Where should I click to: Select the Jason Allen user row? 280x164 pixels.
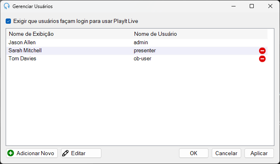tap(137, 43)
